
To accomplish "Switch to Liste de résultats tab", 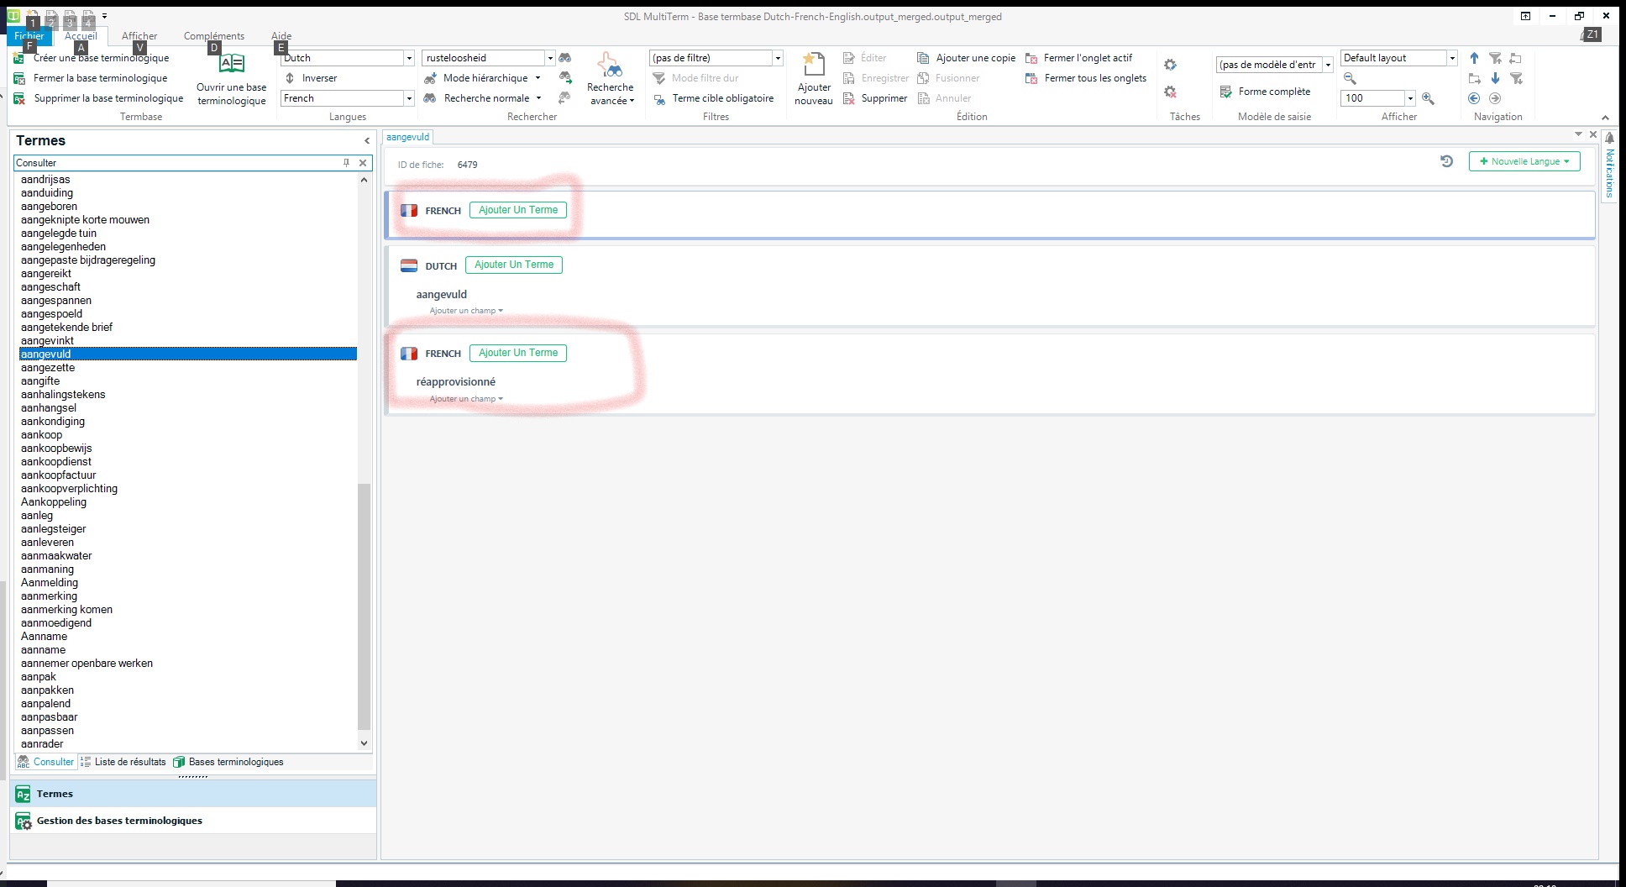I will (123, 762).
